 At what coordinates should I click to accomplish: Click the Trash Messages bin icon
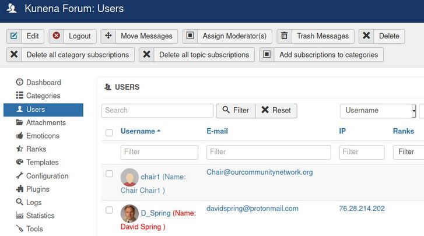(x=285, y=36)
